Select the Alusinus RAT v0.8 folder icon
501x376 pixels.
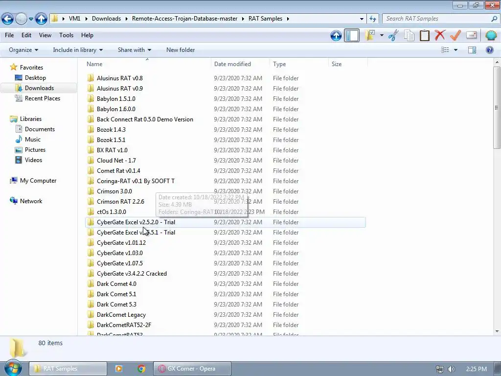pyautogui.click(x=91, y=78)
